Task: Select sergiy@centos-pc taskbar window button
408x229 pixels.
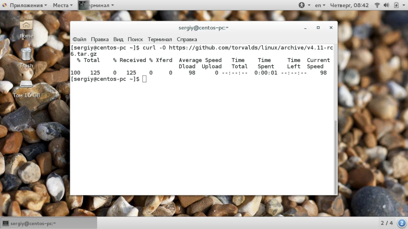Action: click(x=49, y=223)
